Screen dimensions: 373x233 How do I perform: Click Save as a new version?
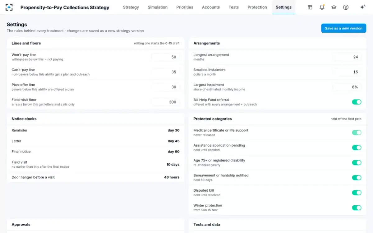click(x=343, y=28)
